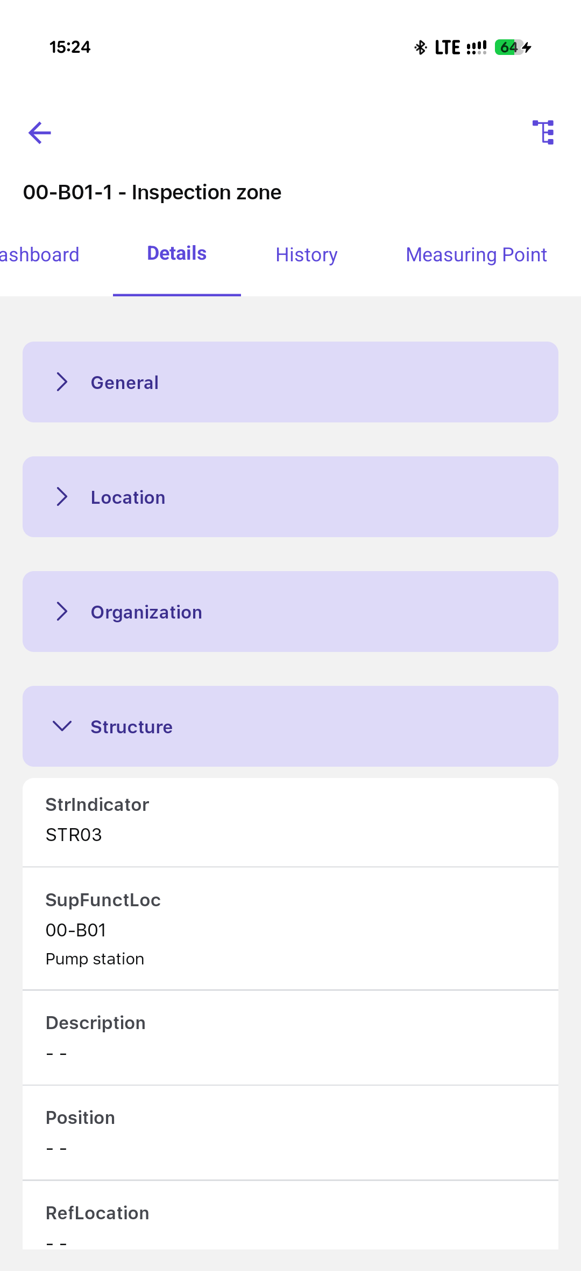This screenshot has width=581, height=1271.
Task: Open the History tab
Action: coord(307,255)
